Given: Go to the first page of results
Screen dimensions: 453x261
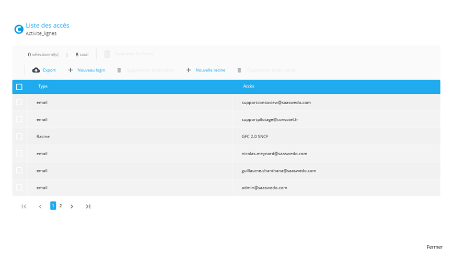Looking at the screenshot, I should 24,206.
